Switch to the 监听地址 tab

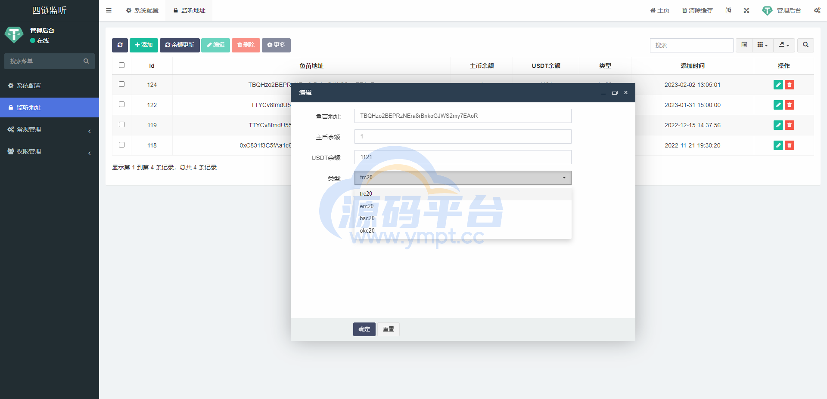coord(189,10)
